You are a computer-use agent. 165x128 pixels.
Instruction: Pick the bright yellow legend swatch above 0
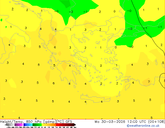[x=43, y=125]
